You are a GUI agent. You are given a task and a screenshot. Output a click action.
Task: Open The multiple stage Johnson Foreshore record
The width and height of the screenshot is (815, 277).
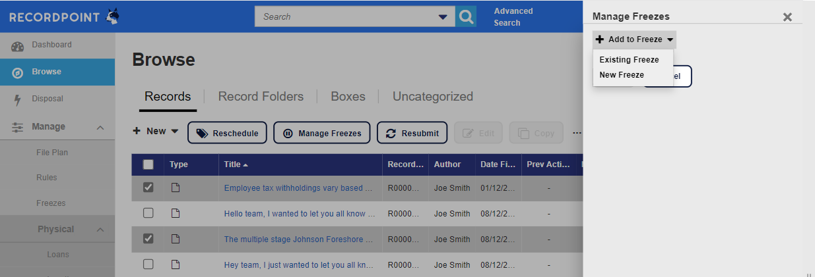[x=298, y=239]
